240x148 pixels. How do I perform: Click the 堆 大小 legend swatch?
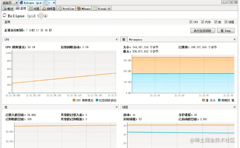click(x=203, y=100)
